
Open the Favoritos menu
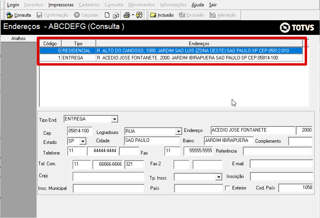pos(34,5)
